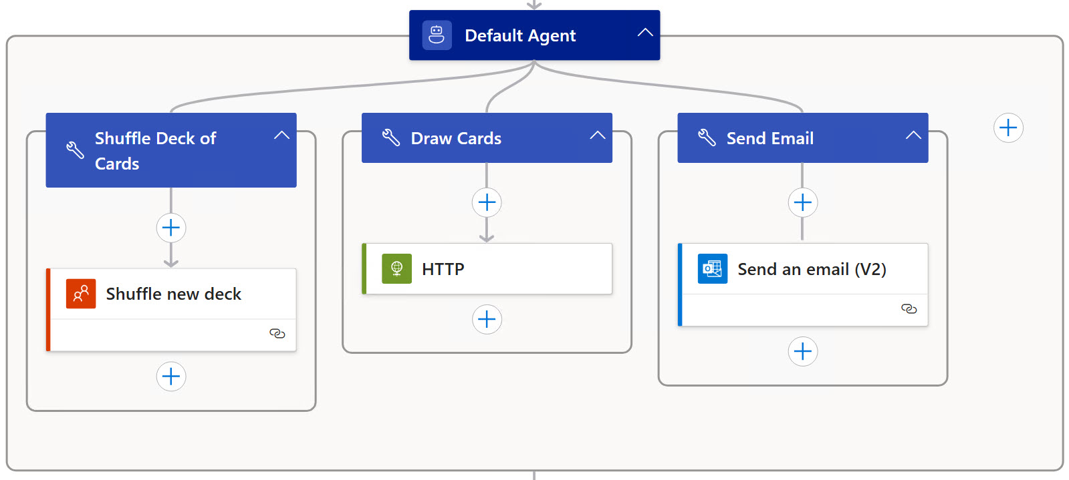Viewport: 1069px width, 480px height.
Task: Collapse the Default Agent node
Action: point(644,33)
